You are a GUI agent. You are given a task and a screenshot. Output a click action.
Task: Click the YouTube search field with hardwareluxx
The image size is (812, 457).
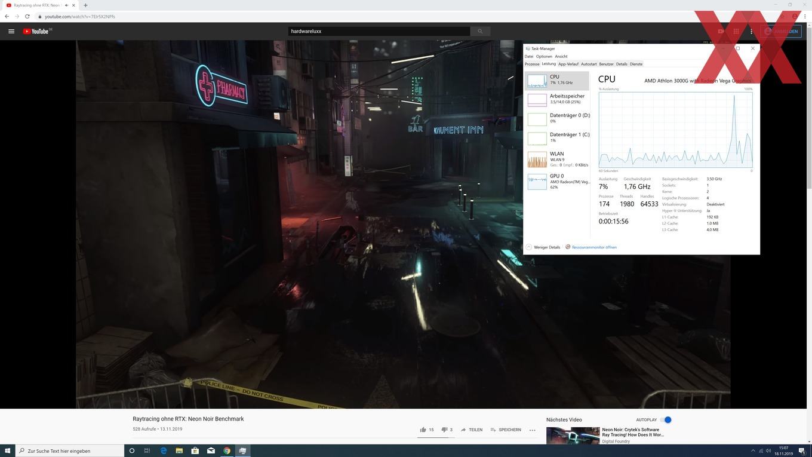(379, 31)
